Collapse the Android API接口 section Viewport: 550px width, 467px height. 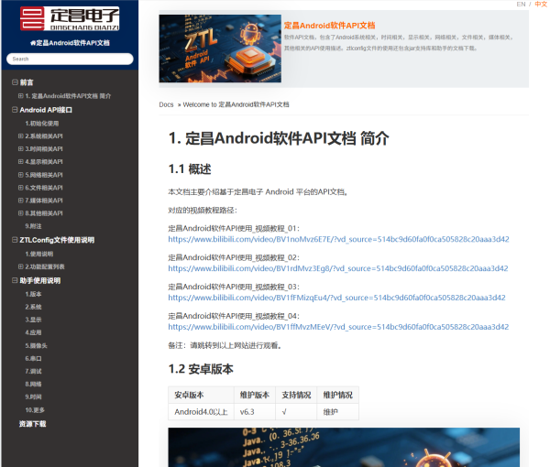[x=15, y=110]
